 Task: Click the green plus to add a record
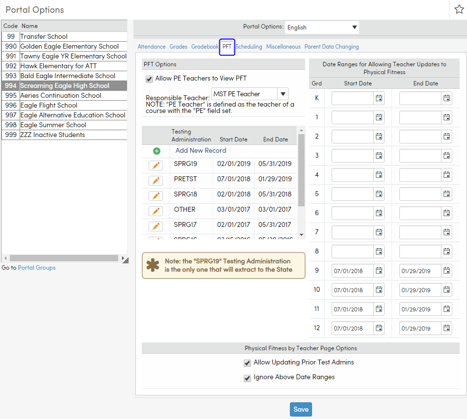pyautogui.click(x=156, y=151)
